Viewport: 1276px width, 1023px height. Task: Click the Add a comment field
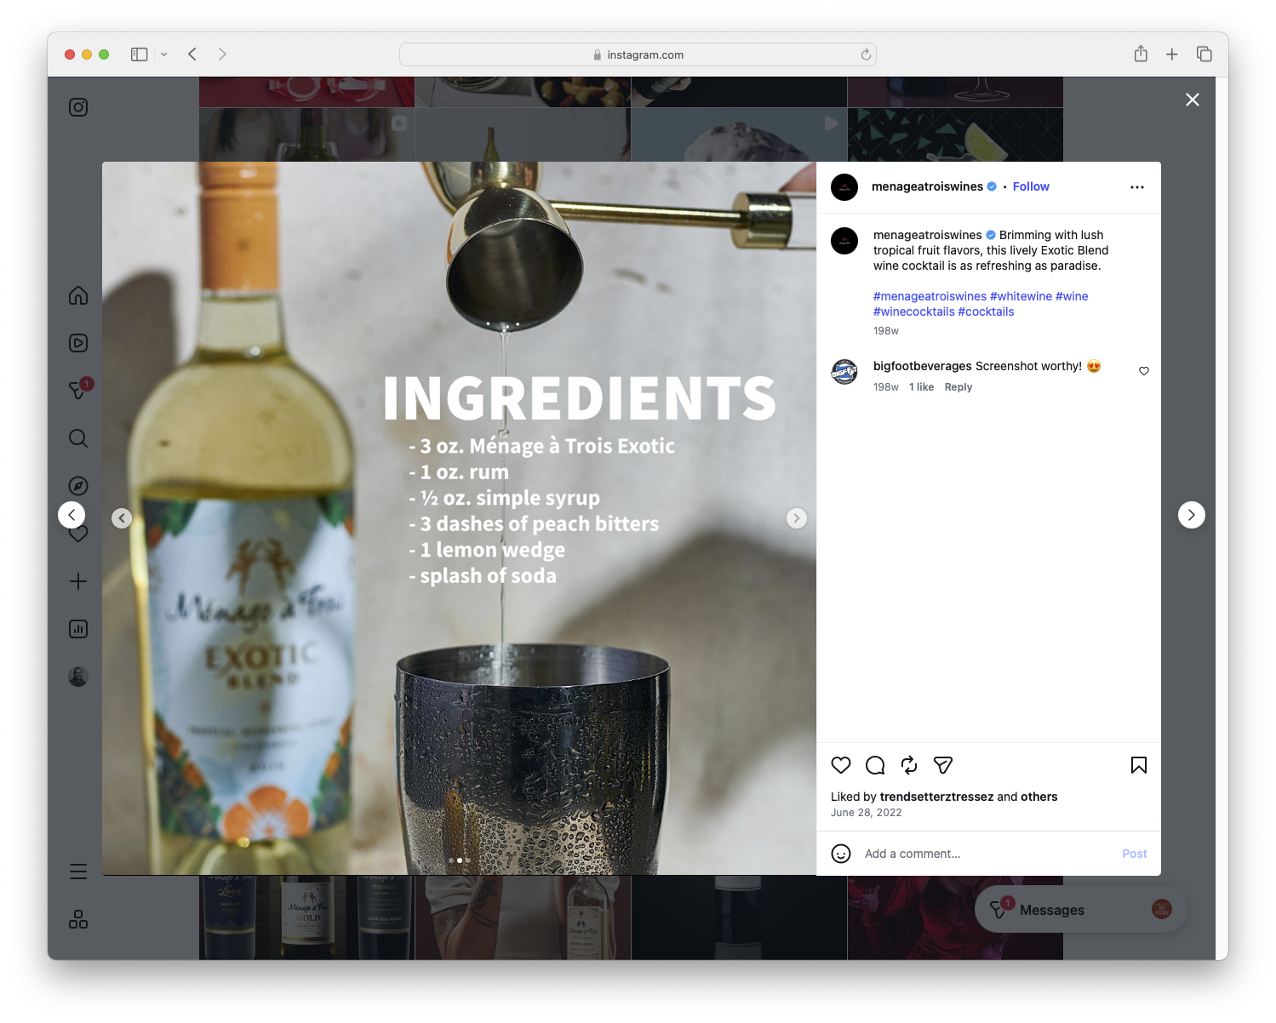(987, 854)
